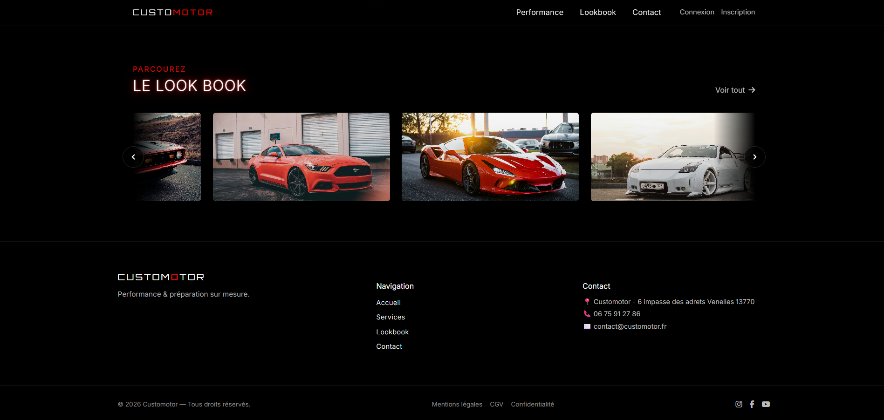Click the envelope email icon
Image resolution: width=884 pixels, height=420 pixels.
click(x=587, y=326)
